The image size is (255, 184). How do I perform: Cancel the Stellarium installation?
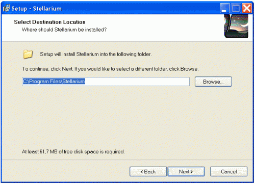coord(229,172)
